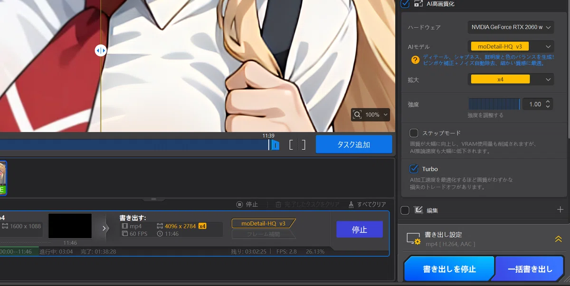Click the 4096 x 2784 output resolution
This screenshot has width=570, height=286.
point(180,226)
